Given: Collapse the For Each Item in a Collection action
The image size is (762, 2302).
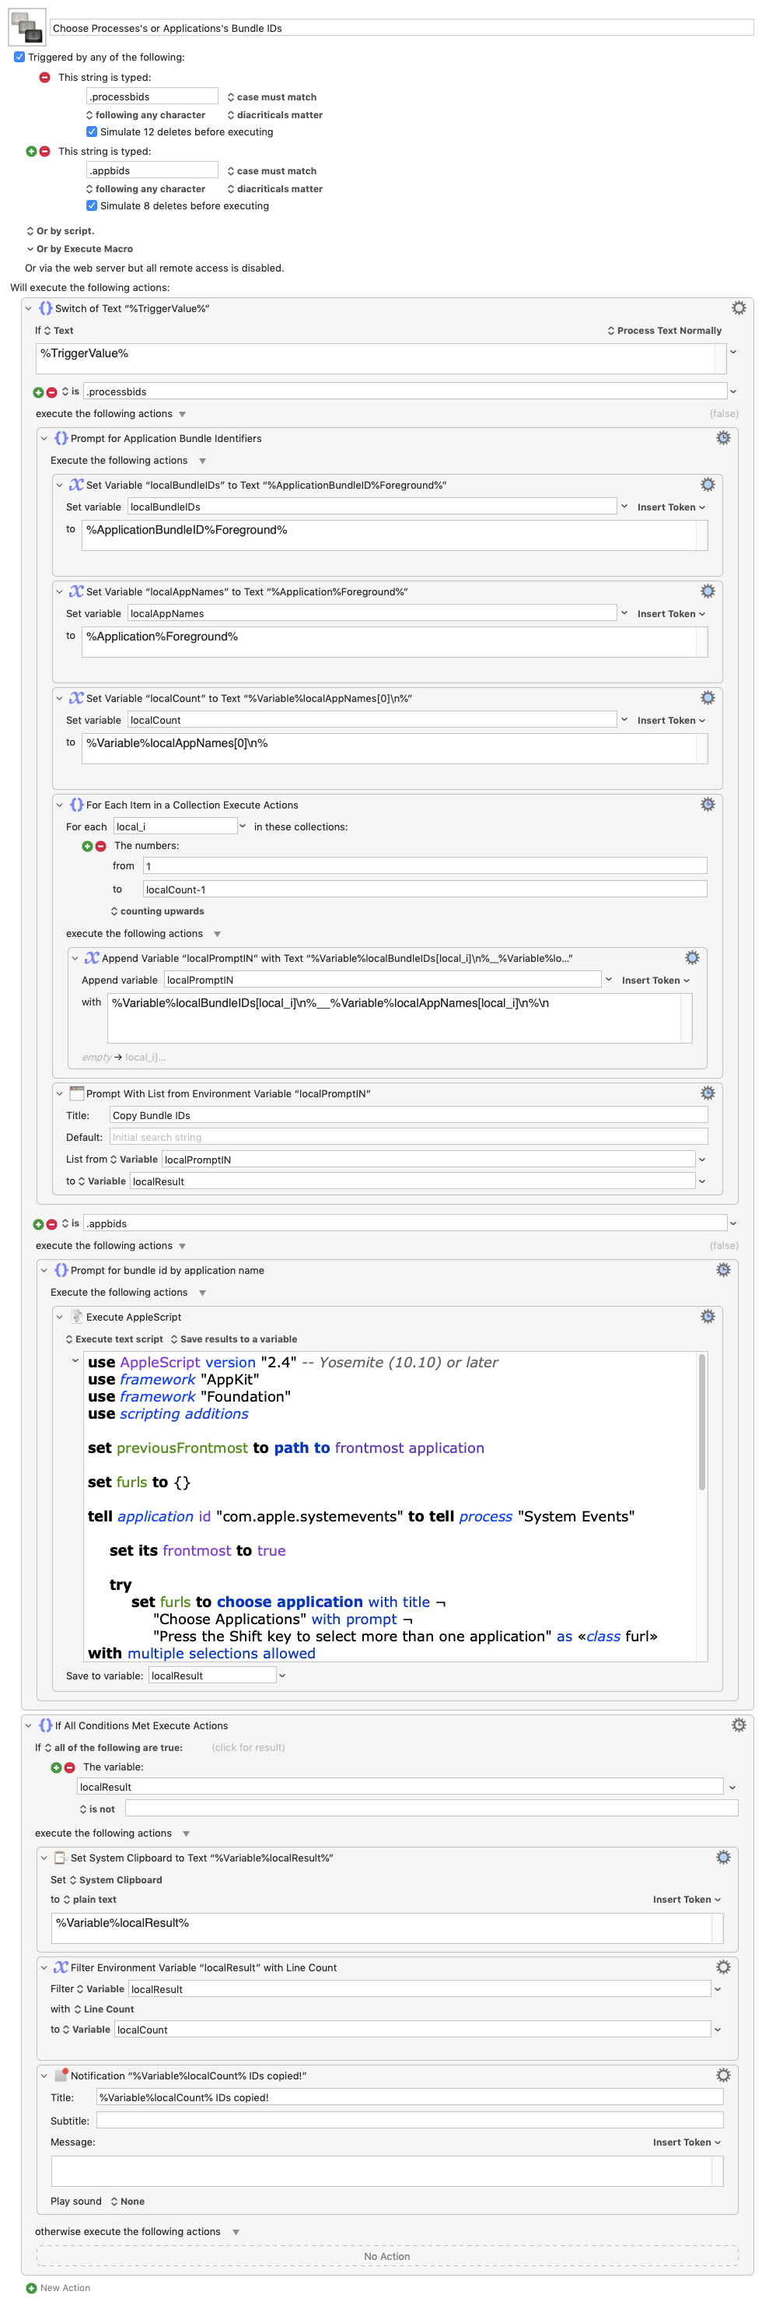Looking at the screenshot, I should click(60, 805).
